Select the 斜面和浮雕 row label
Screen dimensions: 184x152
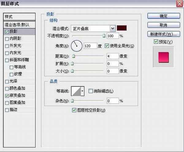tap(19, 60)
